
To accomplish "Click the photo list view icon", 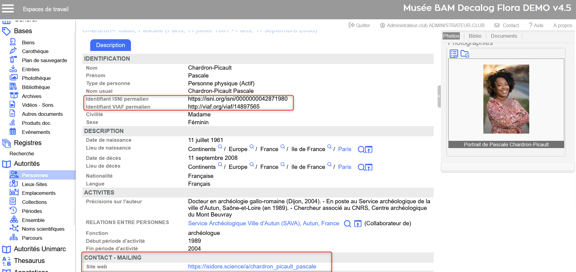I will pos(454,54).
